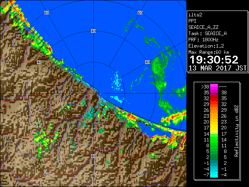Click the "60" range label over the northeast sea
Image resolution: width=249 pixels, height=187 pixels.
(140, 12)
